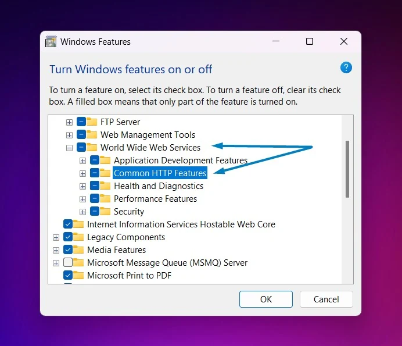Click the Hostable Web Core folder icon
Screen dimensions: 402x346
coord(78,224)
